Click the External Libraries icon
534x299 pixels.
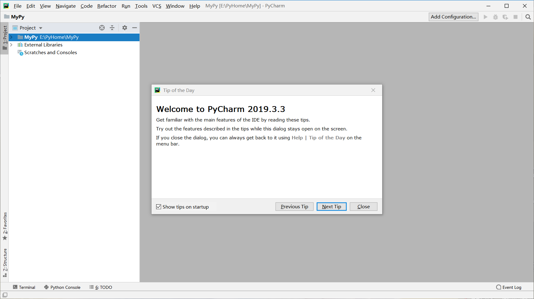[x=20, y=45]
